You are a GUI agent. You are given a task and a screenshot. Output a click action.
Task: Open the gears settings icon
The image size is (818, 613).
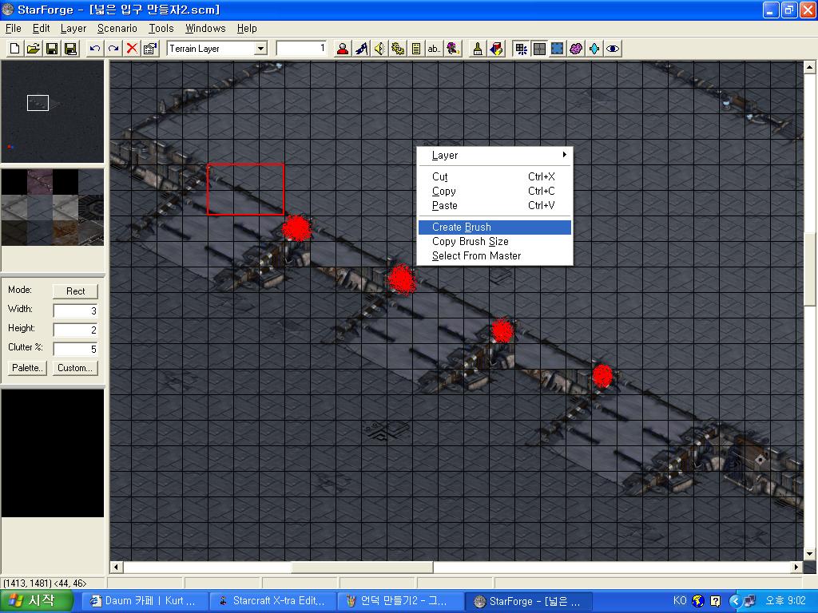(398, 49)
